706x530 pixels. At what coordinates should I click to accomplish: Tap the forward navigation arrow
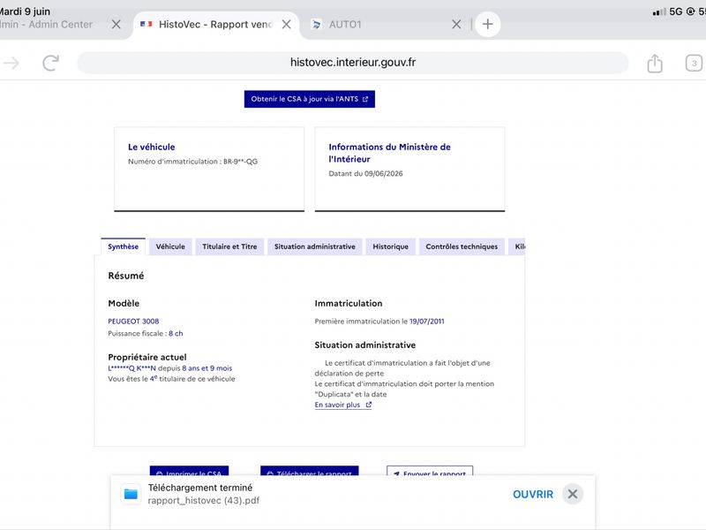click(11, 63)
